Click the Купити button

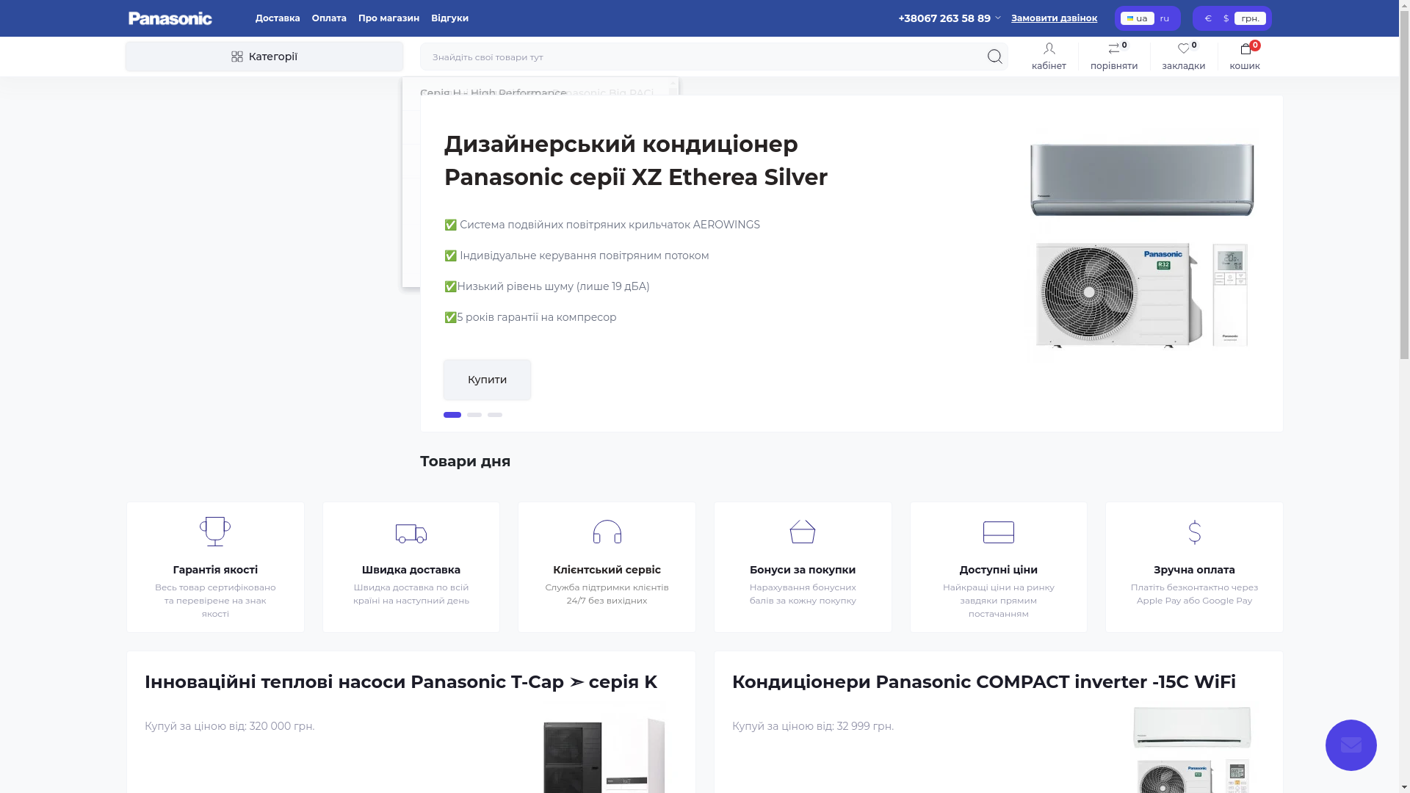pos(487,380)
